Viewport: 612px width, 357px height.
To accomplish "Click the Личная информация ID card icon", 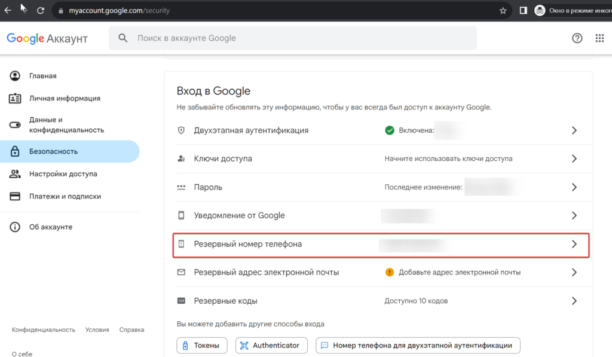I will [x=15, y=98].
